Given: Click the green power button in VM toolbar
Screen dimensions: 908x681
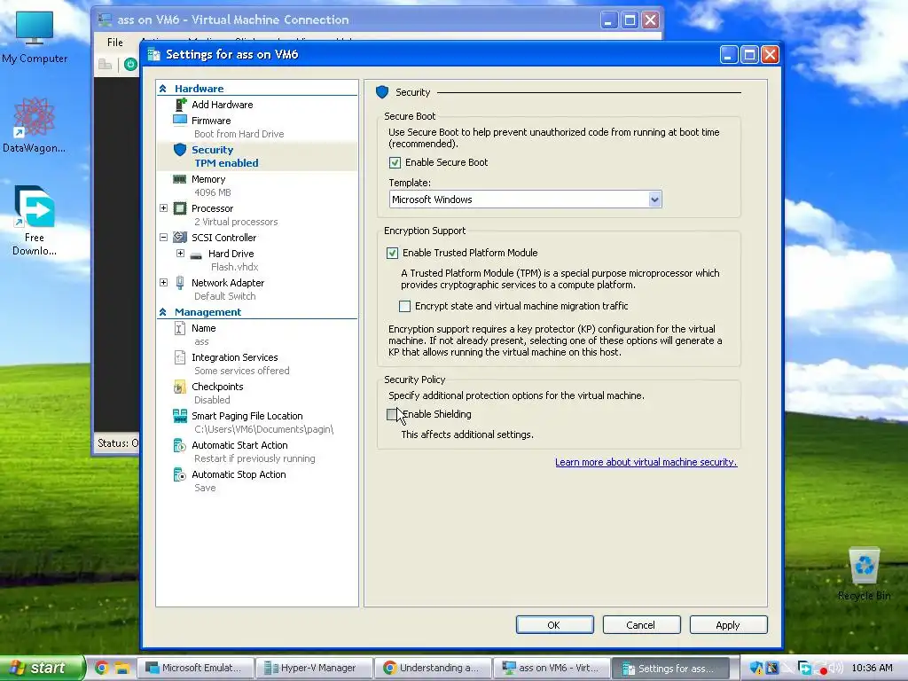Looking at the screenshot, I should point(131,64).
